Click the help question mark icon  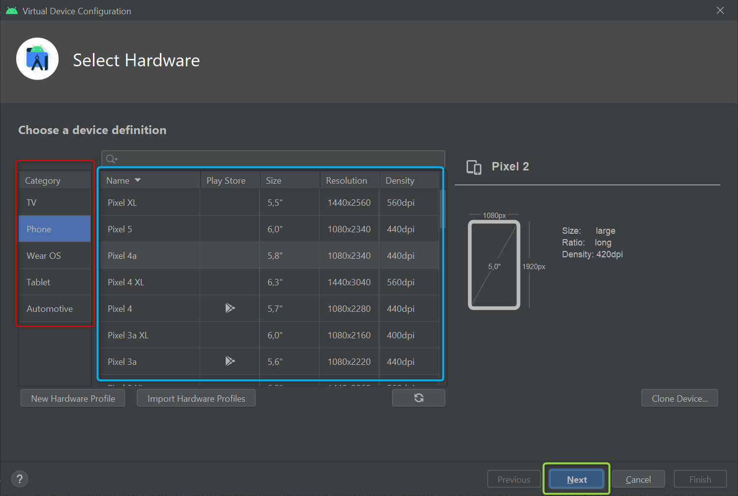(x=20, y=479)
